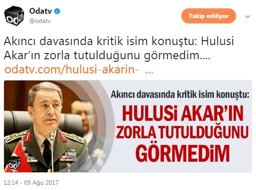Screen dimensions: 256x190
Task: Click the oda logo watermark on the photo
Action: tap(14, 163)
